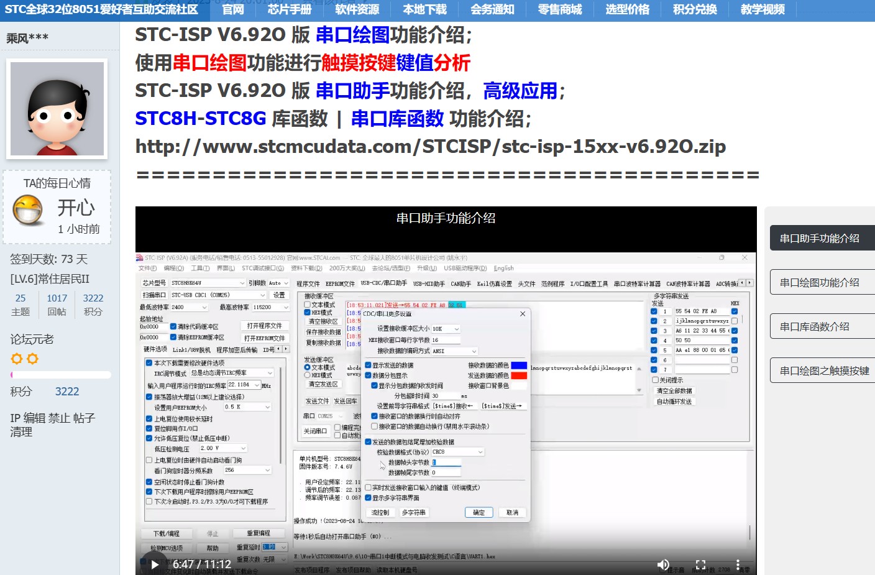Viewport: 875px width, 575px height.
Task: Pick the red 发送数据的颜色 swatch
Action: (519, 375)
